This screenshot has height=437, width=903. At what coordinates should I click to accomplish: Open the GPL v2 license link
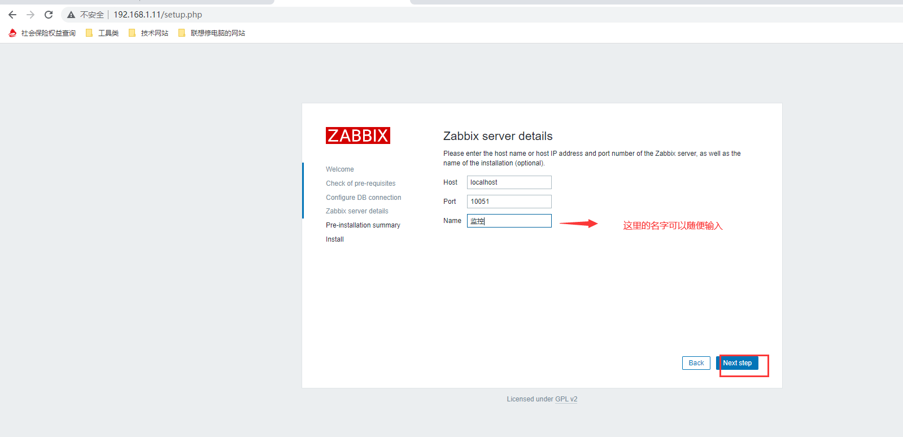566,399
